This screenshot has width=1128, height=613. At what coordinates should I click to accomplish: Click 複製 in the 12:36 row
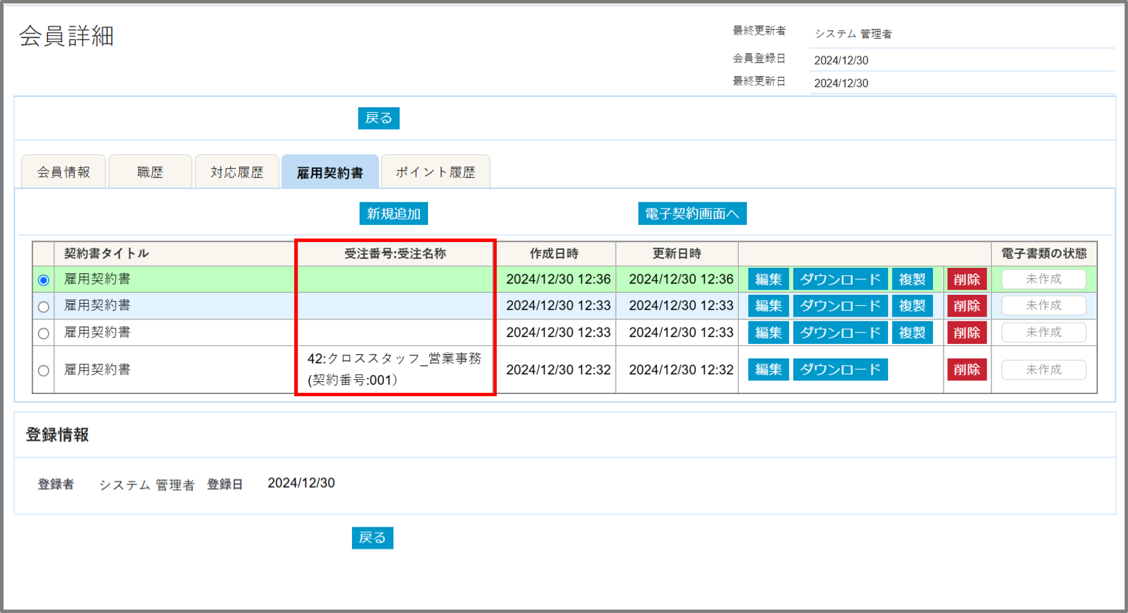(913, 279)
